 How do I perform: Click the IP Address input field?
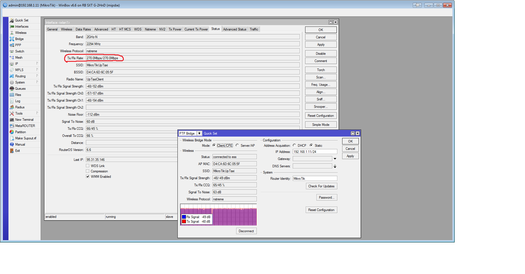coord(315,152)
